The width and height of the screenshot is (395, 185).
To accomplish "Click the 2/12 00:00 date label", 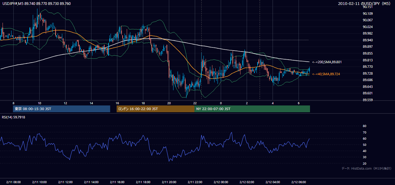I will (221, 182).
